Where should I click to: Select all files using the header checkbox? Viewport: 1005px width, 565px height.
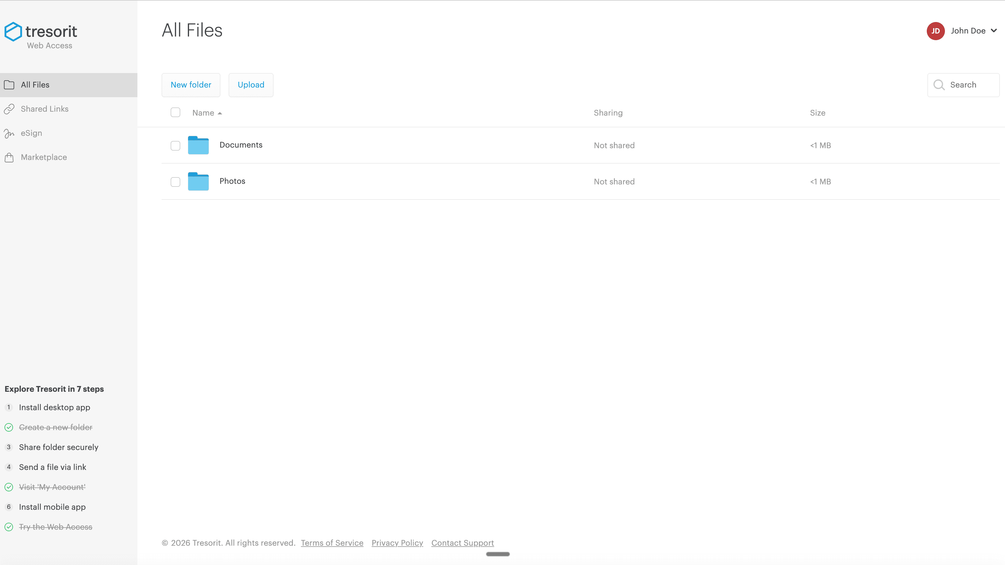tap(175, 112)
